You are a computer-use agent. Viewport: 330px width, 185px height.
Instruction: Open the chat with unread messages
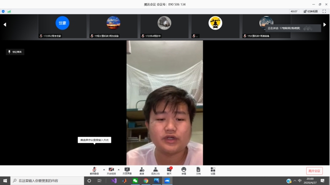tap(169, 171)
